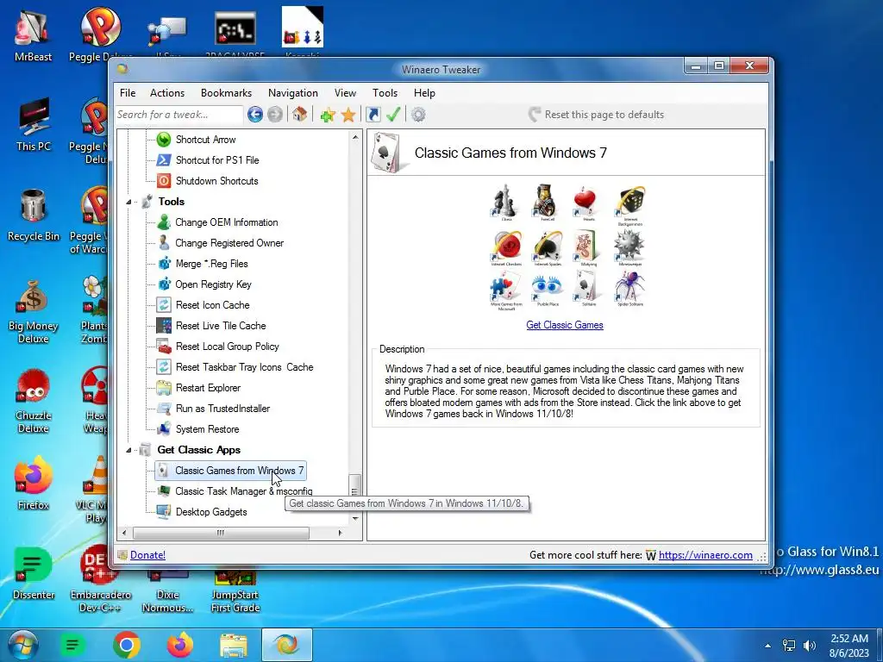Select the MrBeast desktop icon
The image size is (883, 662).
pos(33,35)
